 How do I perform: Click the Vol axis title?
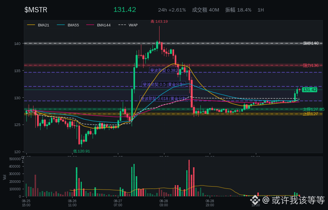pyautogui.click(x=4, y=177)
